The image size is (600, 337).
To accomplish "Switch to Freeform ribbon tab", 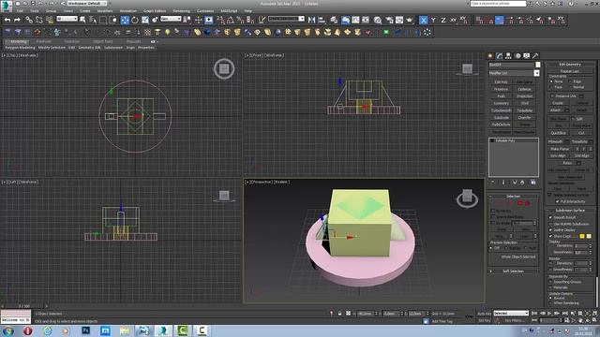I will tap(43, 41).
